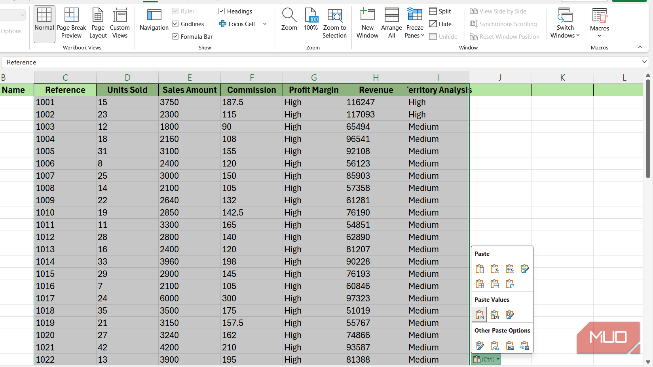Uncheck the Gridlines checkbox

coord(175,24)
